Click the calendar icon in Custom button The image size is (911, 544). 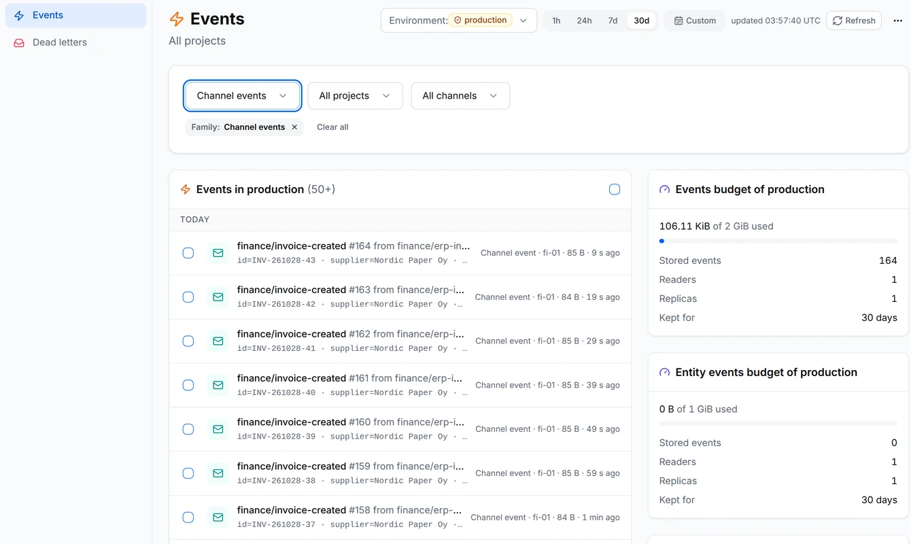[x=678, y=20]
